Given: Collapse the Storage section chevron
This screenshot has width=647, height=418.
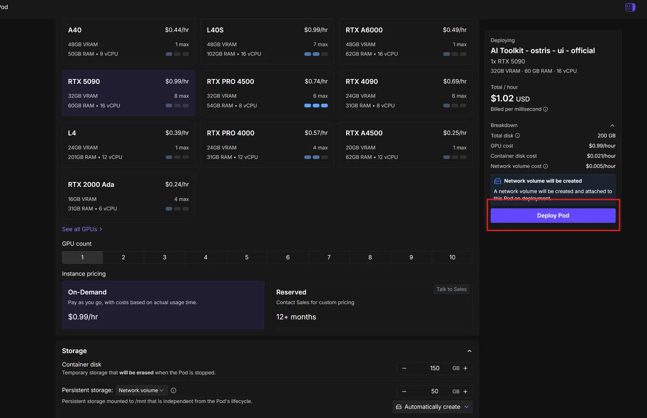Looking at the screenshot, I should (x=469, y=351).
